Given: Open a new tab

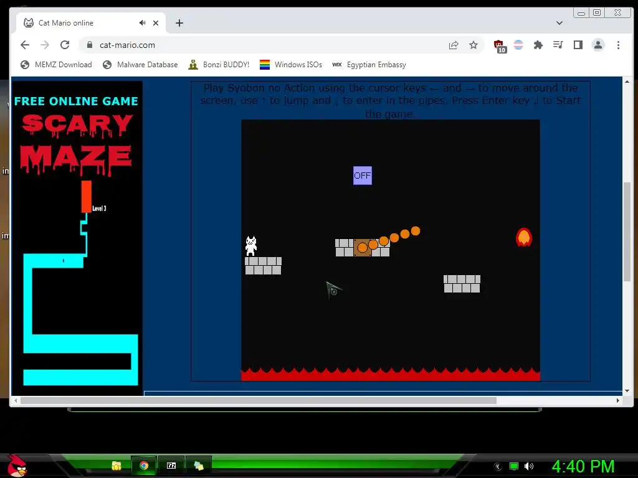Looking at the screenshot, I should (x=179, y=23).
